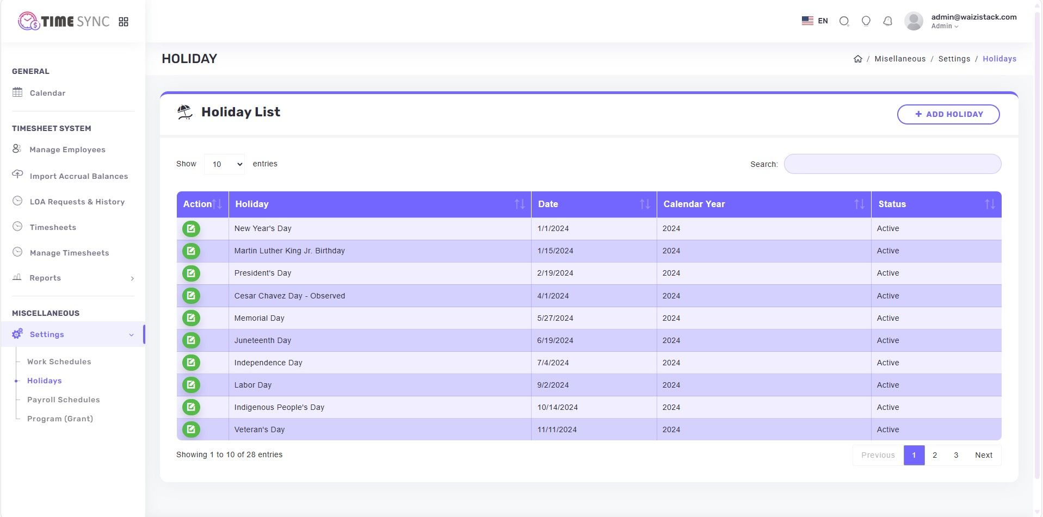Go to the Next page of results

[x=983, y=455]
